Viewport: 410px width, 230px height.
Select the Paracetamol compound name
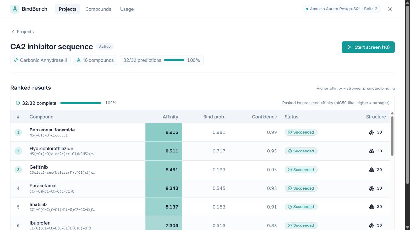click(43, 186)
